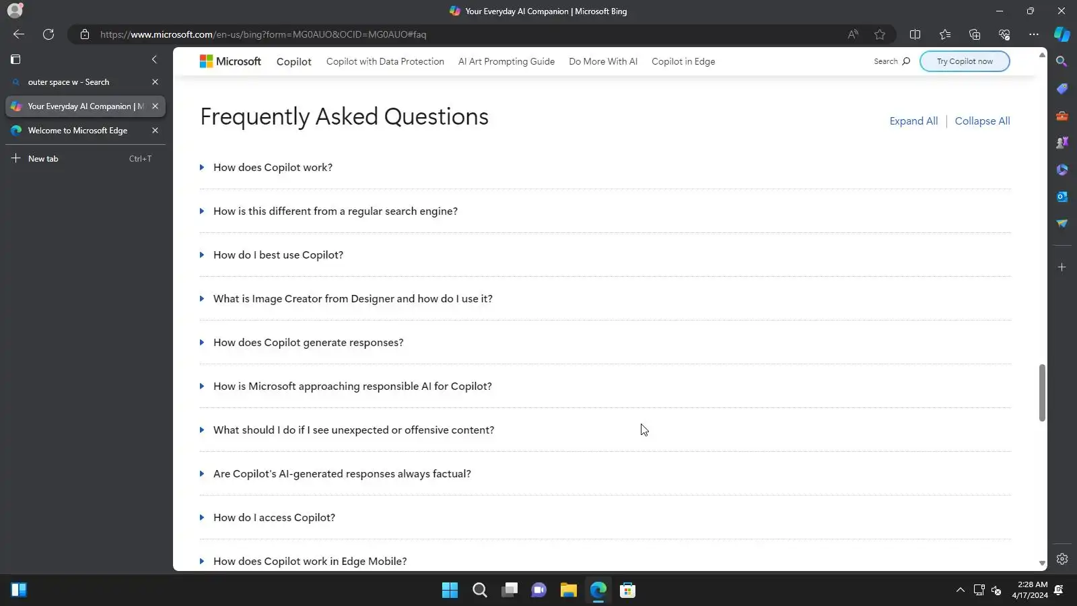Open AI Art Prompting Guide nav item

pos(506,61)
